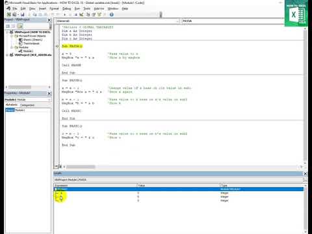Click the Cut icon in the toolbar
The height and width of the screenshot is (234, 312).
click(x=29, y=14)
